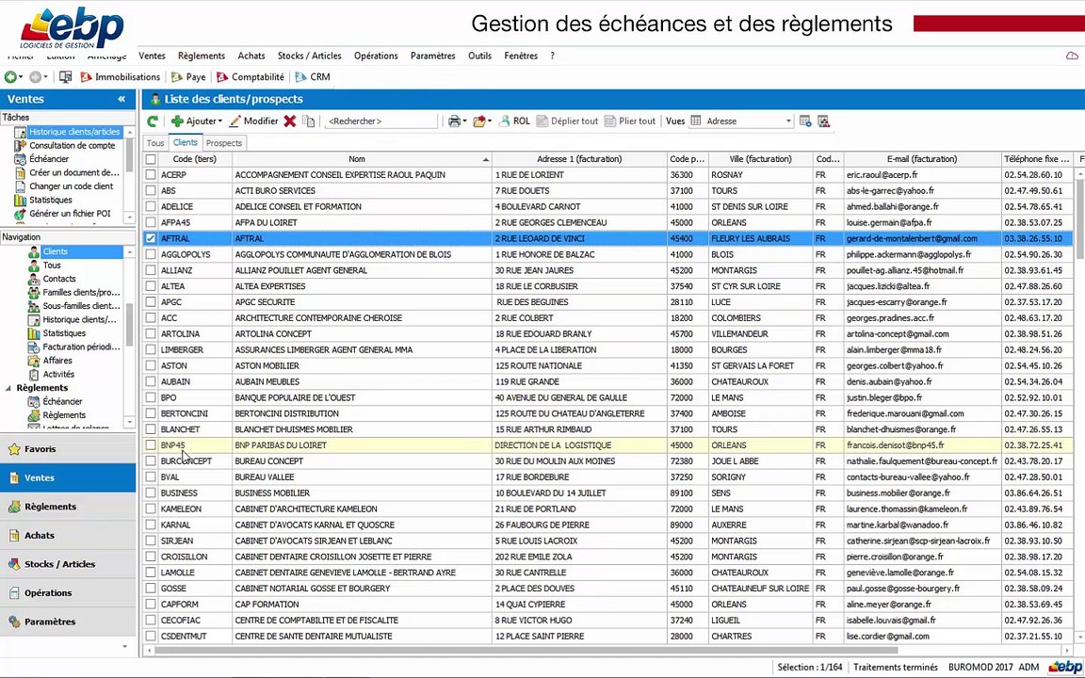Open the Paye module
Image resolution: width=1085 pixels, height=678 pixels.
(x=189, y=77)
